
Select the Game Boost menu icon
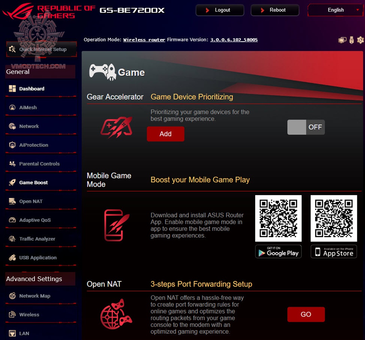point(11,182)
